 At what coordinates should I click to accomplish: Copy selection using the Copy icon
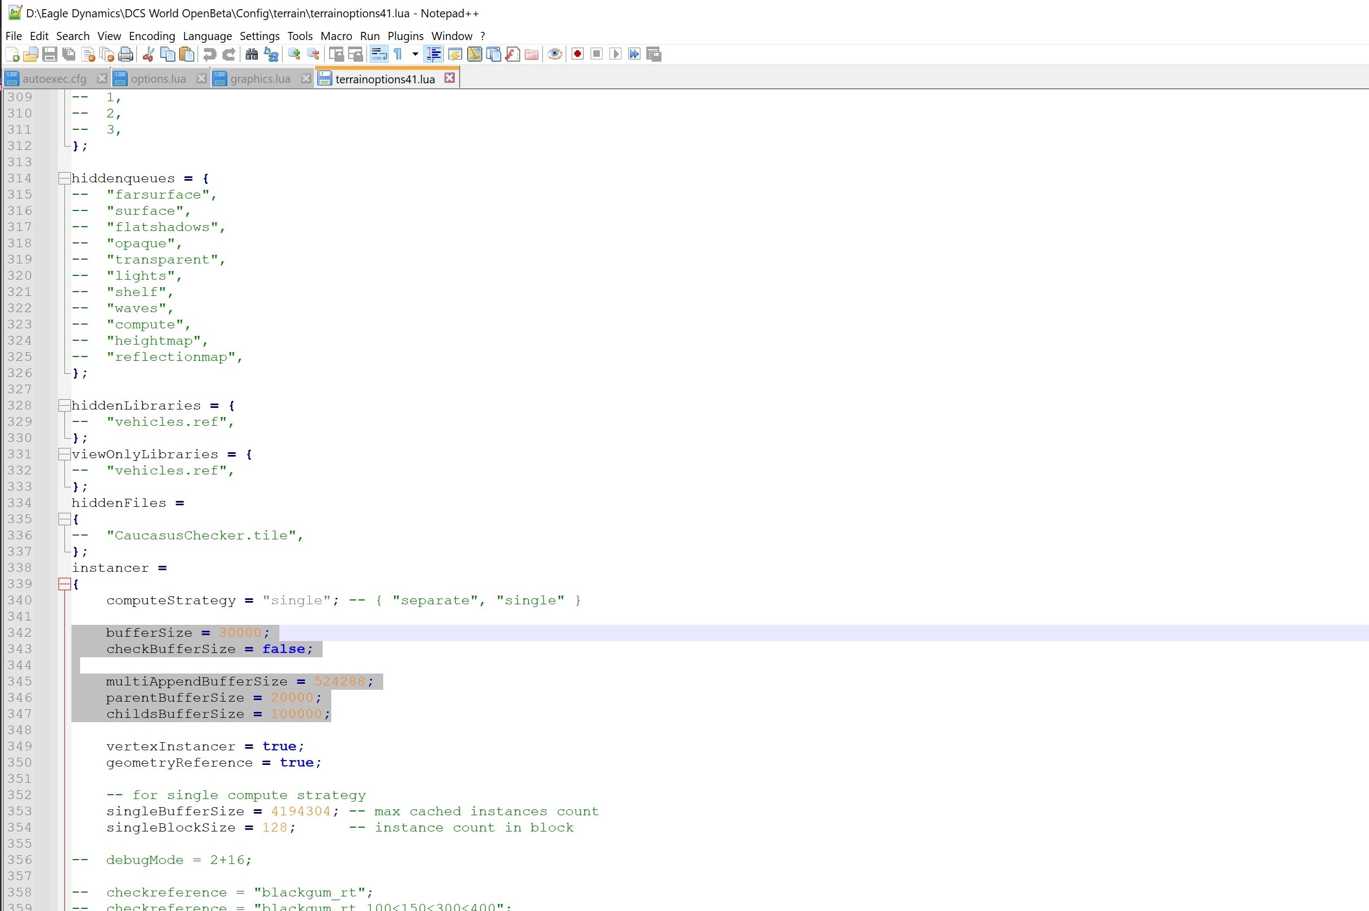[x=167, y=55]
